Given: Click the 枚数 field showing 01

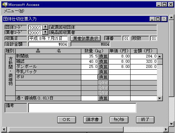Looking at the screenshot, I should tap(153, 38).
